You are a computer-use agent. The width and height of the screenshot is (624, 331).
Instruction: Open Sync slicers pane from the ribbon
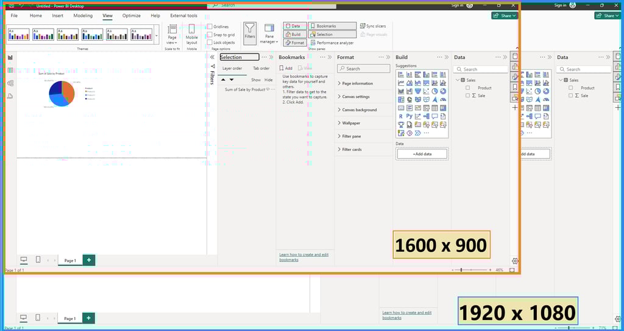[373, 26]
